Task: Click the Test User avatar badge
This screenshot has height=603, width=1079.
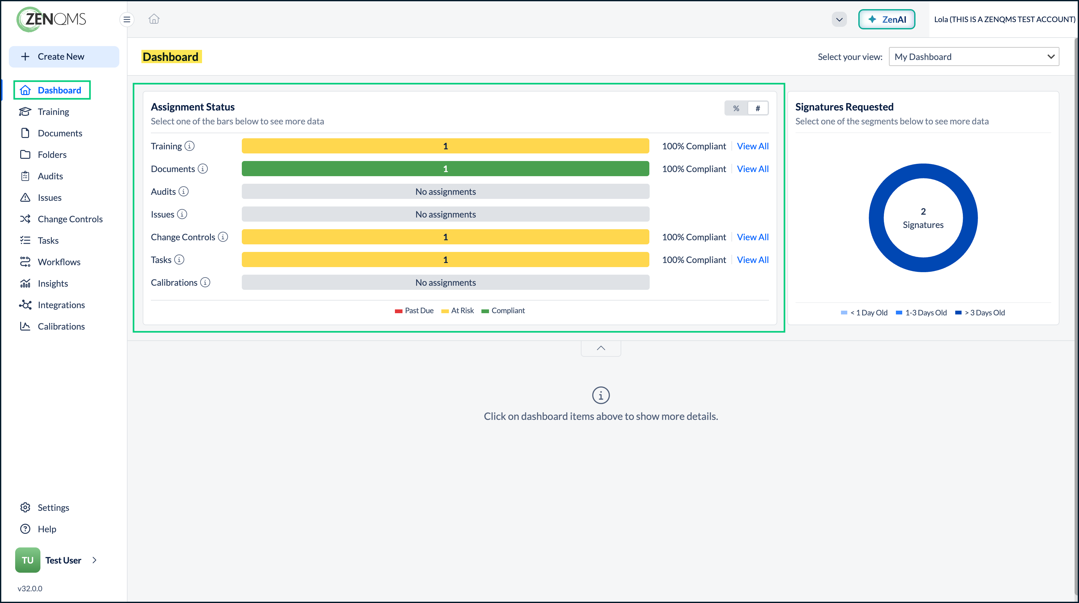Action: (x=28, y=560)
